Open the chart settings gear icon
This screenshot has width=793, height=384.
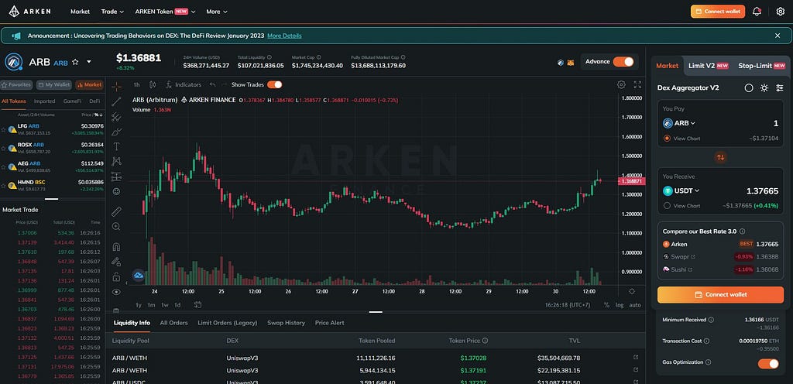tap(621, 85)
